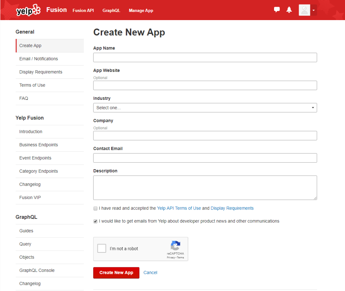Viewport: 345px width, 291px height.
Task: Focus the App Website input field
Action: [x=205, y=86]
